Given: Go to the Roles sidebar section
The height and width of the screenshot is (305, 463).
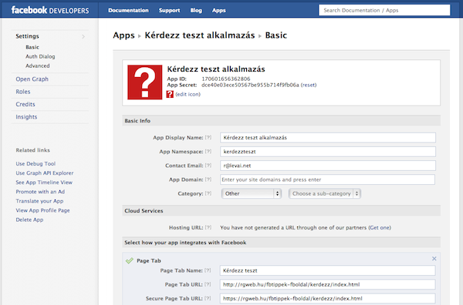Looking at the screenshot, I should point(23,92).
